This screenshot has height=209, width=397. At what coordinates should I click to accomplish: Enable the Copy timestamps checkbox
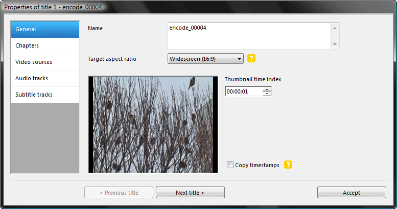point(230,165)
